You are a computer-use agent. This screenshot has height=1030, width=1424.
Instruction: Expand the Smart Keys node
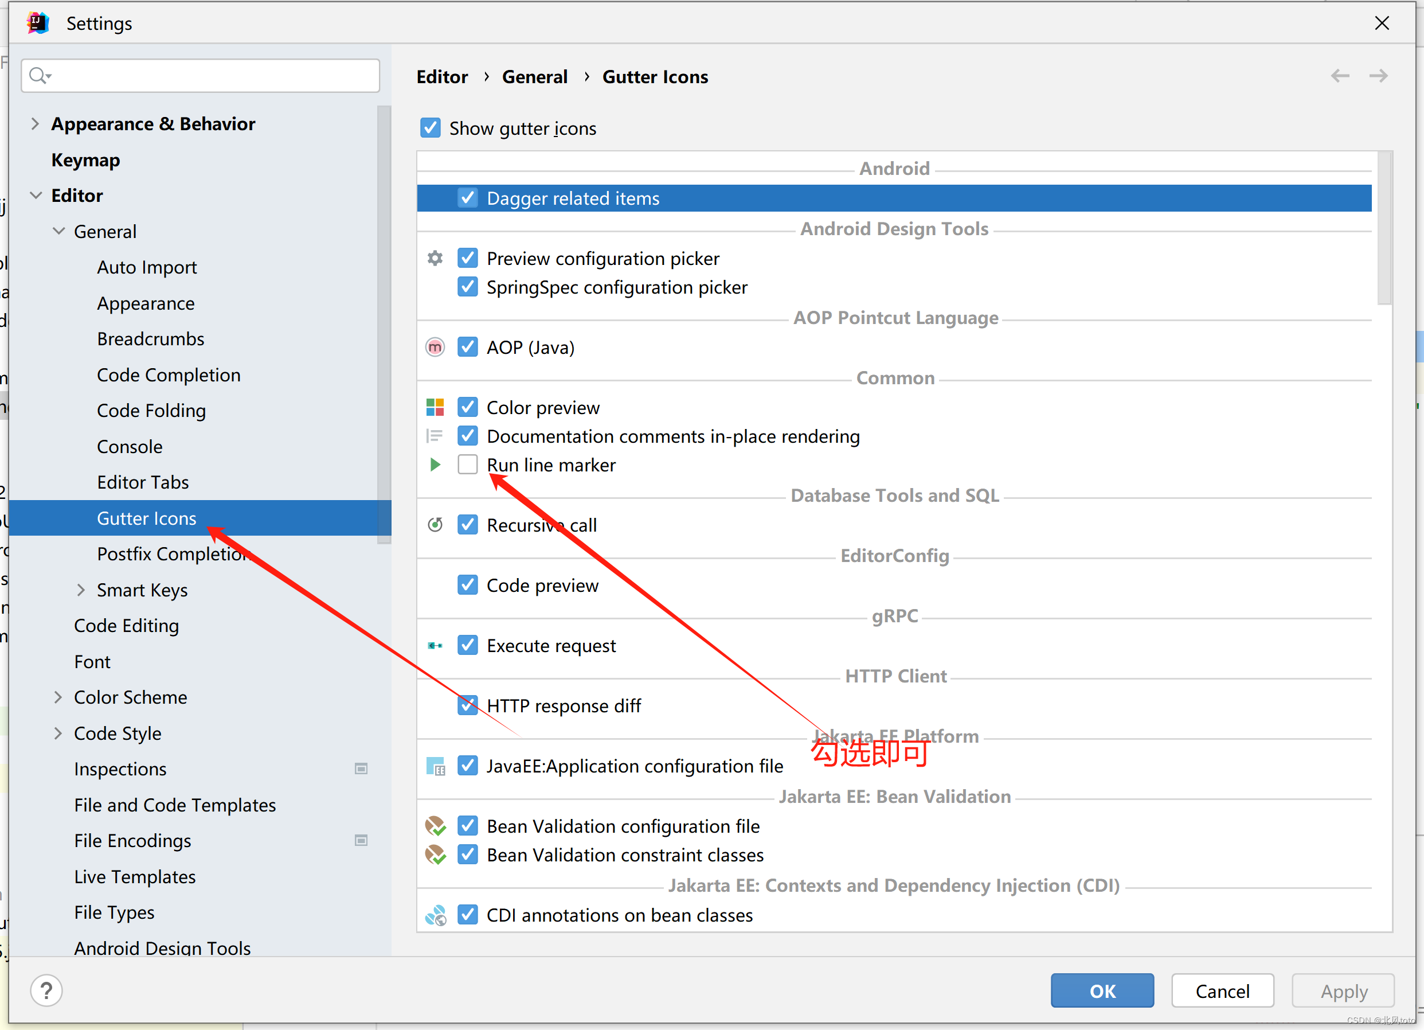pyautogui.click(x=81, y=590)
